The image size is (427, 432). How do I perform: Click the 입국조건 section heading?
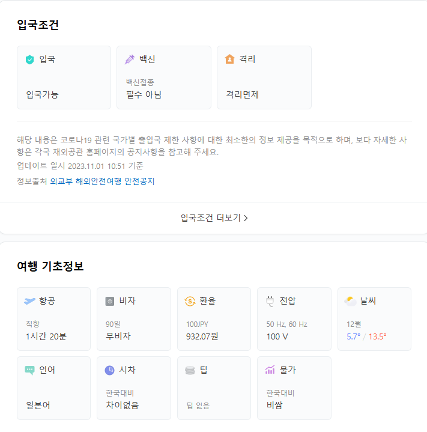click(38, 25)
